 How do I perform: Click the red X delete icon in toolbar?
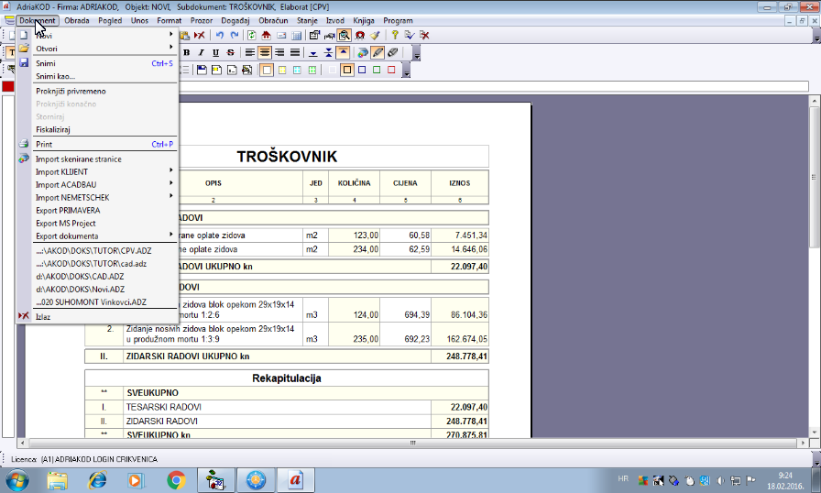pyautogui.click(x=200, y=35)
